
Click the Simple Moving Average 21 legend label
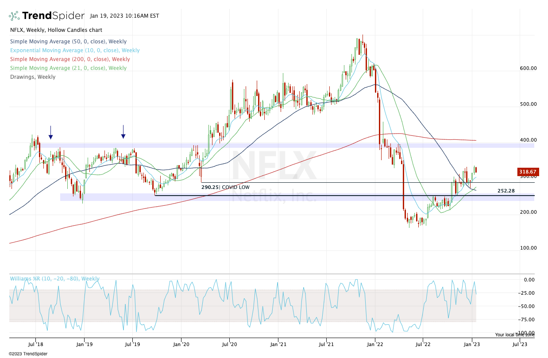pos(68,68)
